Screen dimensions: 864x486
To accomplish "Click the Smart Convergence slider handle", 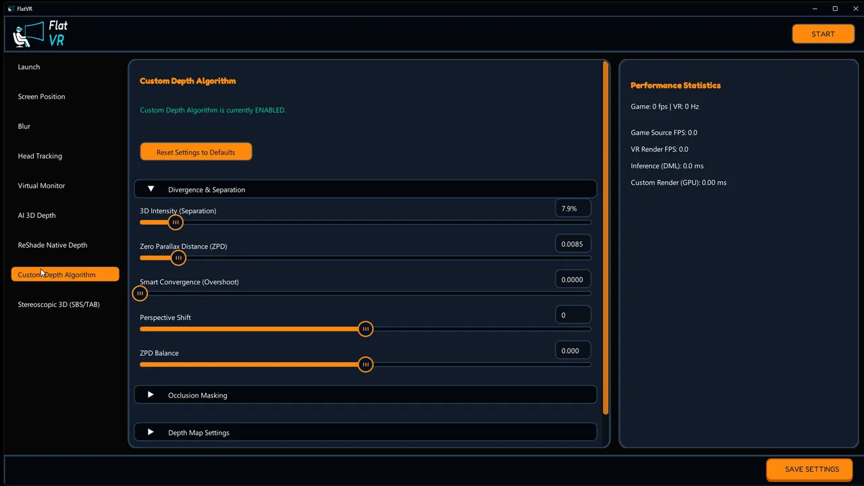I will (x=140, y=294).
